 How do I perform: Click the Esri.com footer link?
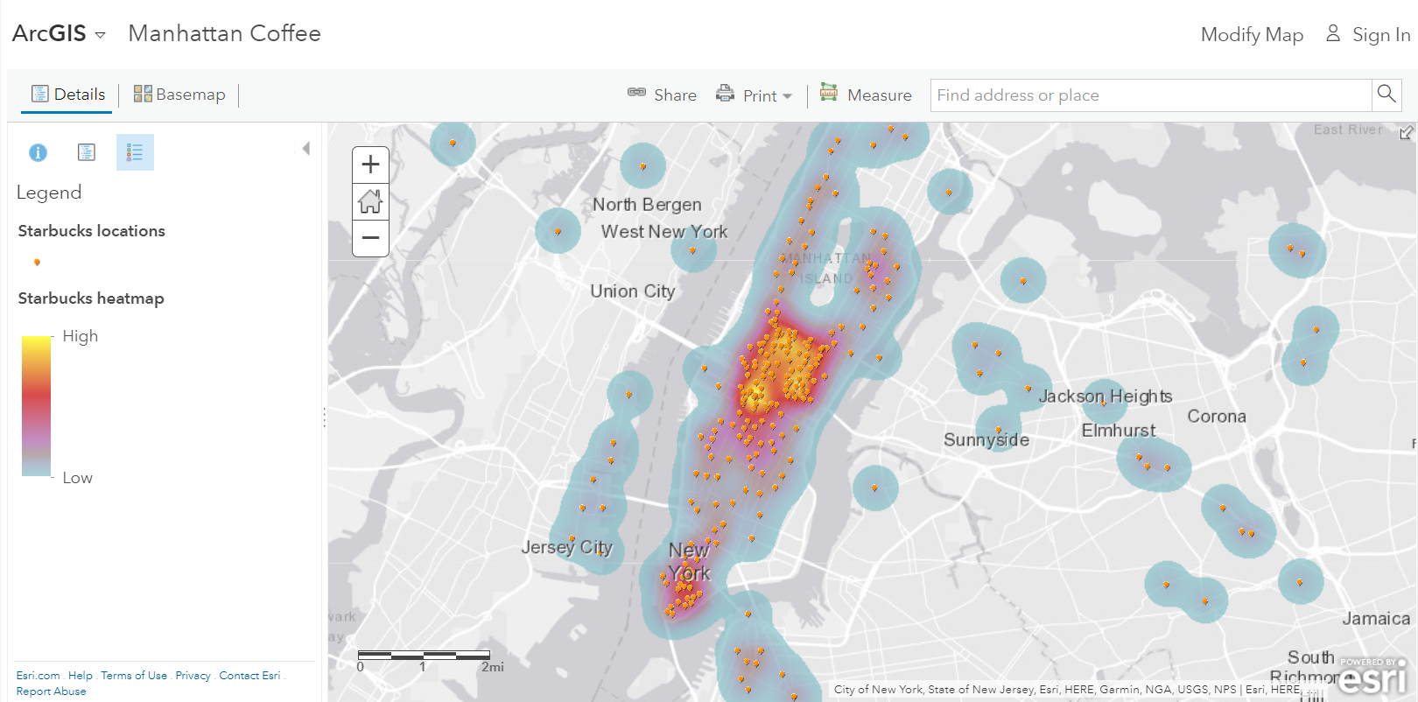(x=38, y=676)
